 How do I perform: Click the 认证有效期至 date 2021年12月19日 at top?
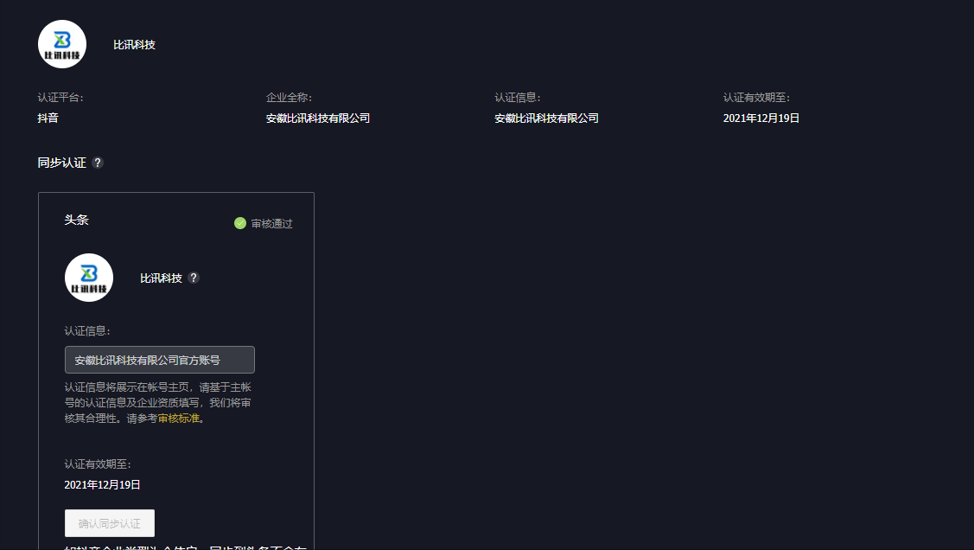(761, 118)
